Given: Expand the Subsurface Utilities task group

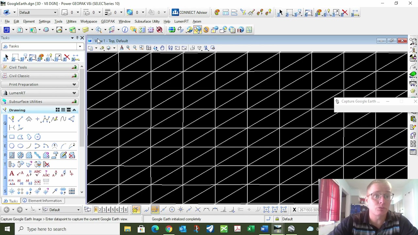Looking at the screenshot, I should (x=39, y=102).
